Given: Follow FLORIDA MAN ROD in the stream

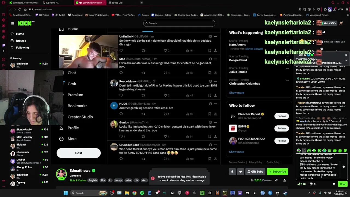Looking at the screenshot, I should (x=281, y=141).
